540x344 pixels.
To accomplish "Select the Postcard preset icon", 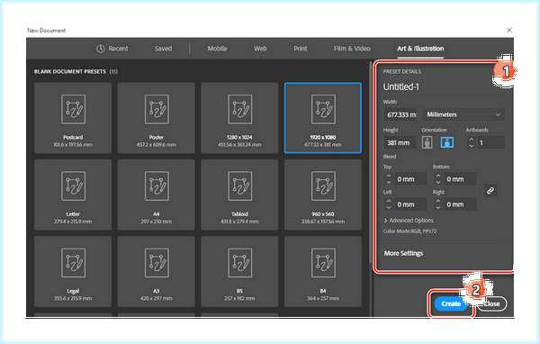I will 74,109.
